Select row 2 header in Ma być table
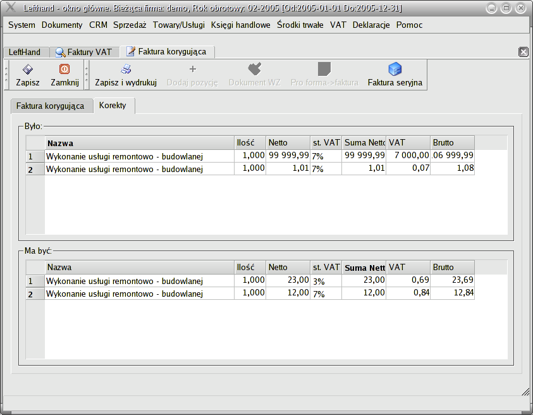Viewport: 533px width, 415px height. coord(35,294)
